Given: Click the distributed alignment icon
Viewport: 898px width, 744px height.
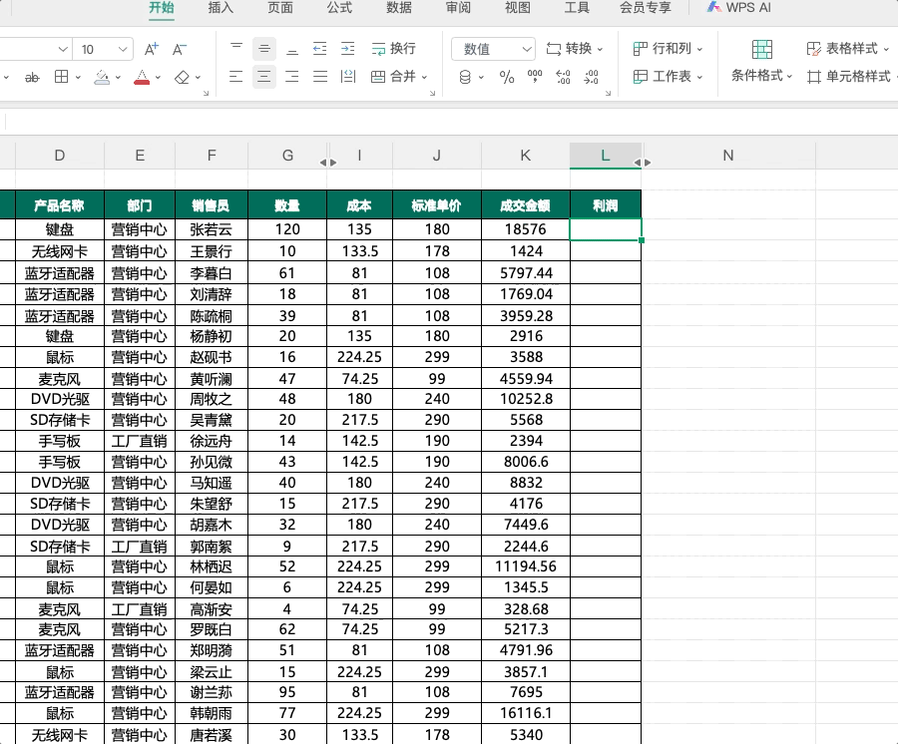Looking at the screenshot, I should tap(348, 76).
